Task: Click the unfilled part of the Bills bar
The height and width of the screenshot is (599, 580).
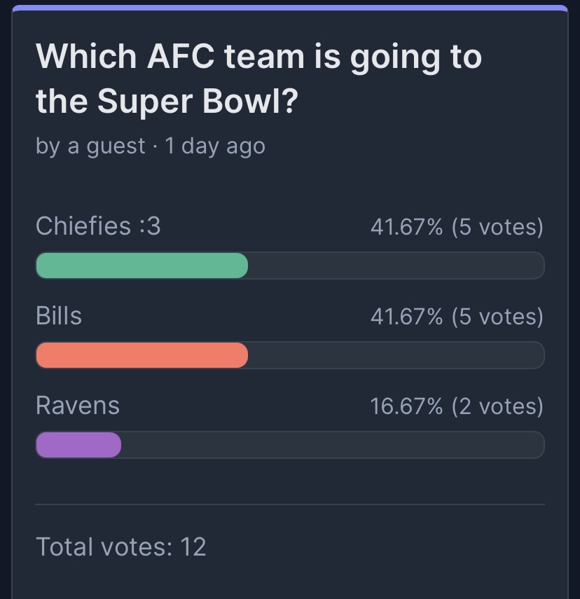Action: pos(396,355)
